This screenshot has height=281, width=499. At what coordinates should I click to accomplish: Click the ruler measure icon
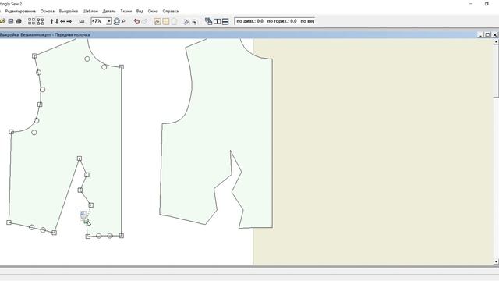pos(82,21)
